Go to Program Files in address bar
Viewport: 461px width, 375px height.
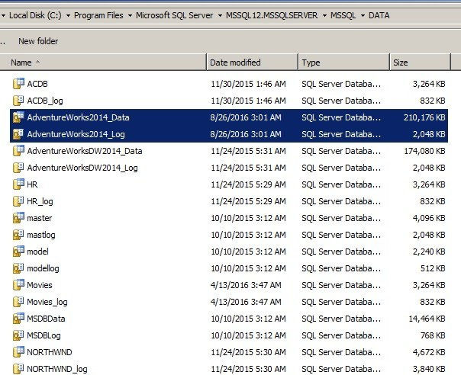tap(98, 15)
